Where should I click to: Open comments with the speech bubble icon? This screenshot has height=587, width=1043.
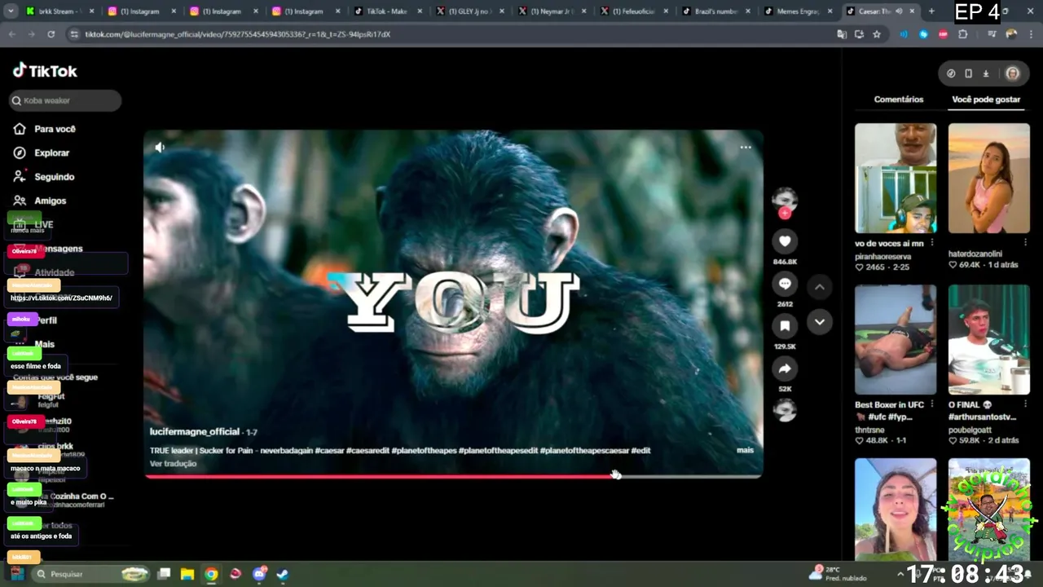click(785, 284)
